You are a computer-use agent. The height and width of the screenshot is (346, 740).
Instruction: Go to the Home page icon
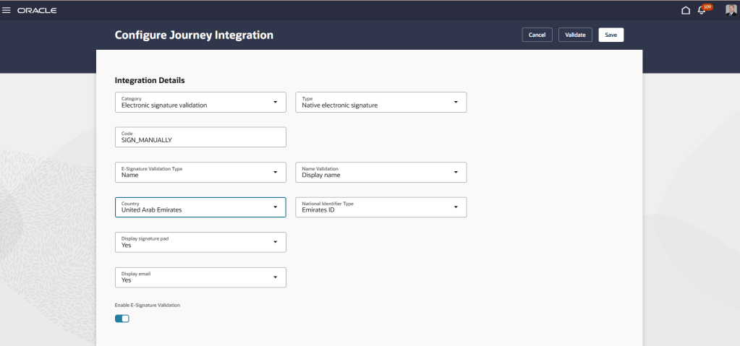[x=686, y=10]
